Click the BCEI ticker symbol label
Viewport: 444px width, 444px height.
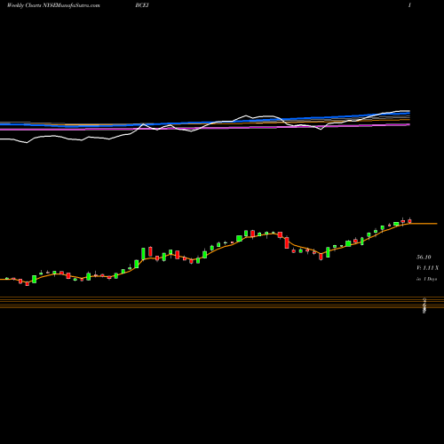tap(142, 5)
